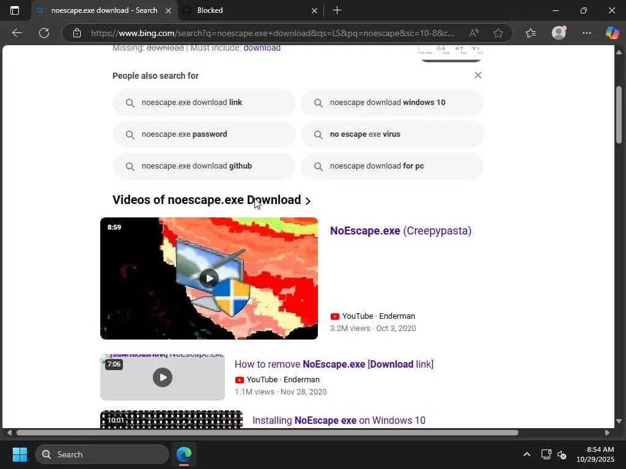Open the 10:01 video thumbnail
This screenshot has height=469, width=626.
click(x=171, y=420)
